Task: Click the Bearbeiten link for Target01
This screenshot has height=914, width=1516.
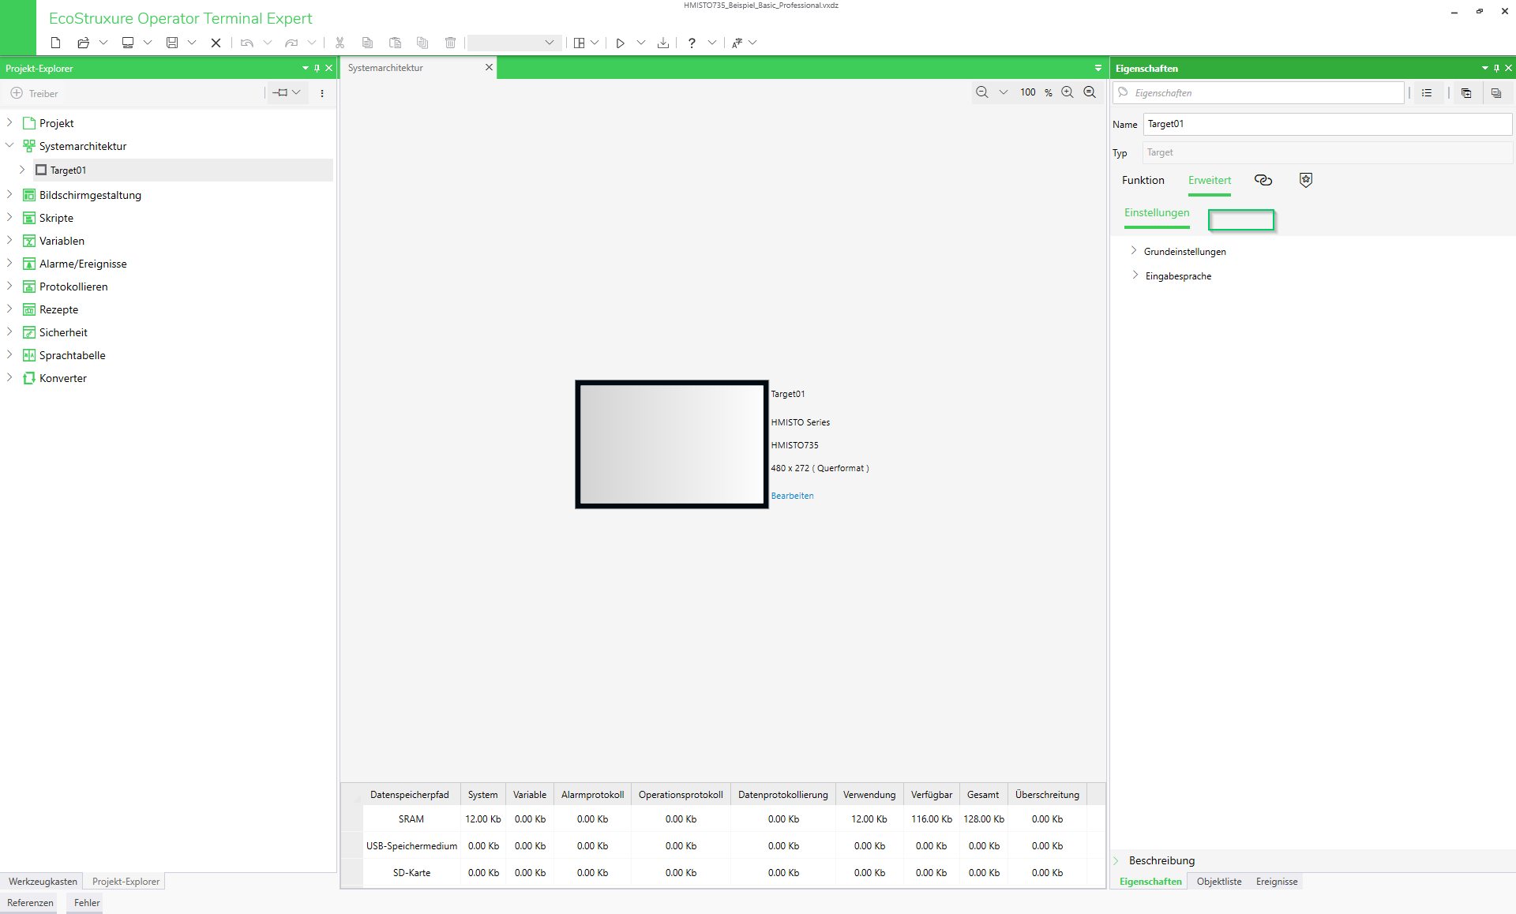Action: point(792,496)
